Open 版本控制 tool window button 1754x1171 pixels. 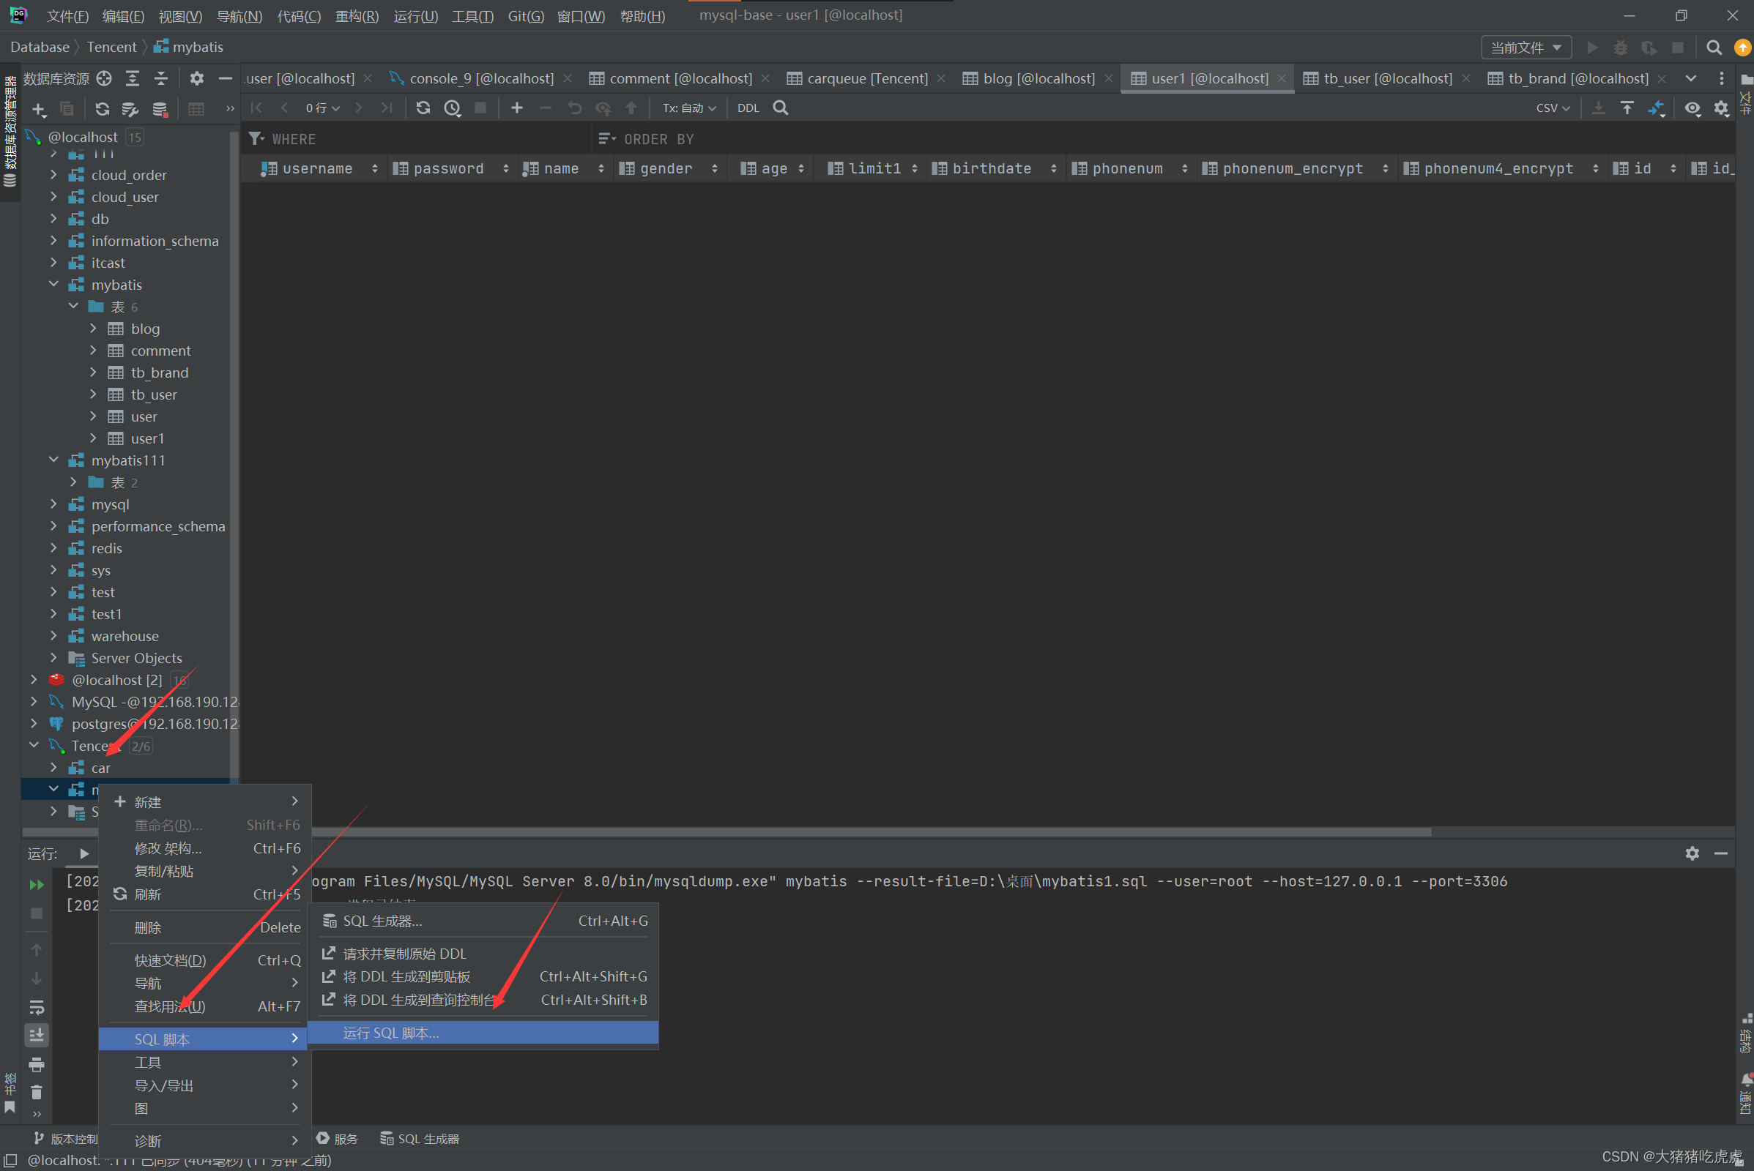coord(66,1139)
